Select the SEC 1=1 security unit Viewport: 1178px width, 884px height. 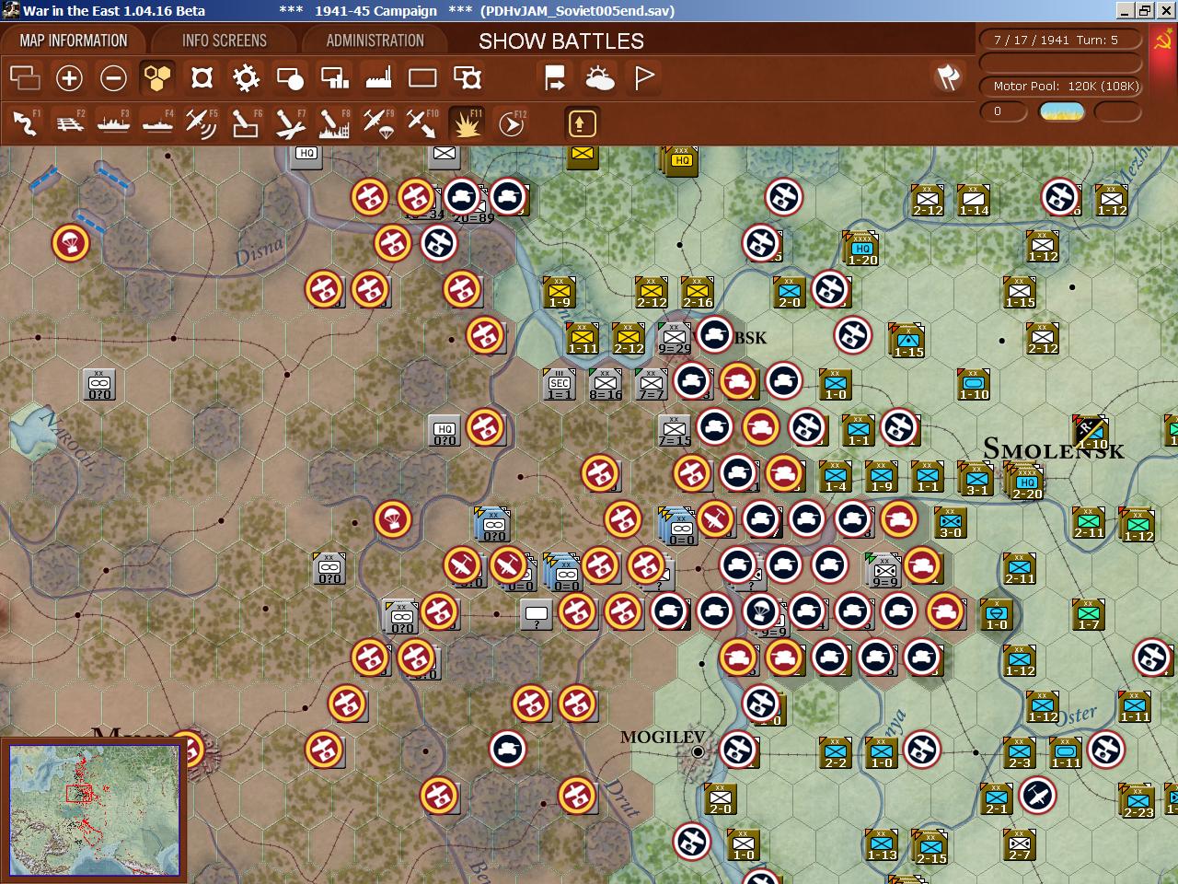pyautogui.click(x=560, y=384)
